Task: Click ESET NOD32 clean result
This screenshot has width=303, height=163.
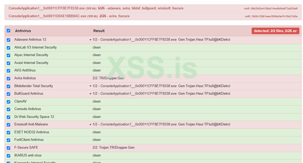Action: (x=97, y=132)
